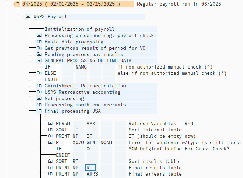This screenshot has width=243, height=178.
Task: Expand Reading previous pay results folder
Action: click(x=39, y=55)
